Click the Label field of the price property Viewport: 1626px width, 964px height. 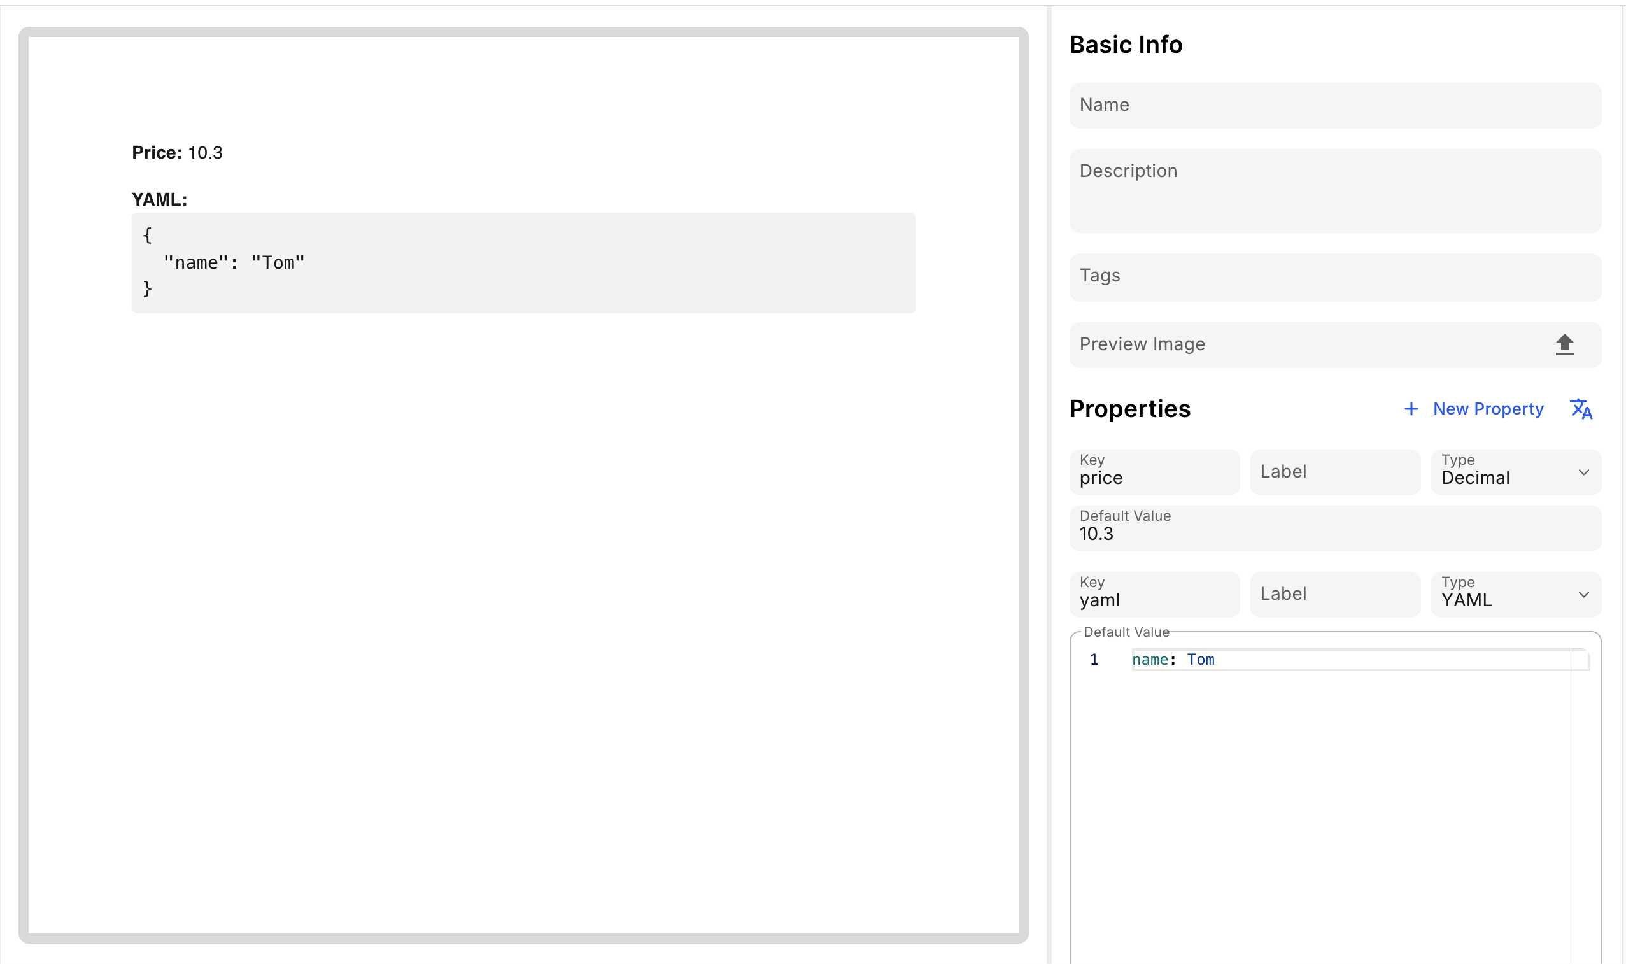coord(1334,472)
